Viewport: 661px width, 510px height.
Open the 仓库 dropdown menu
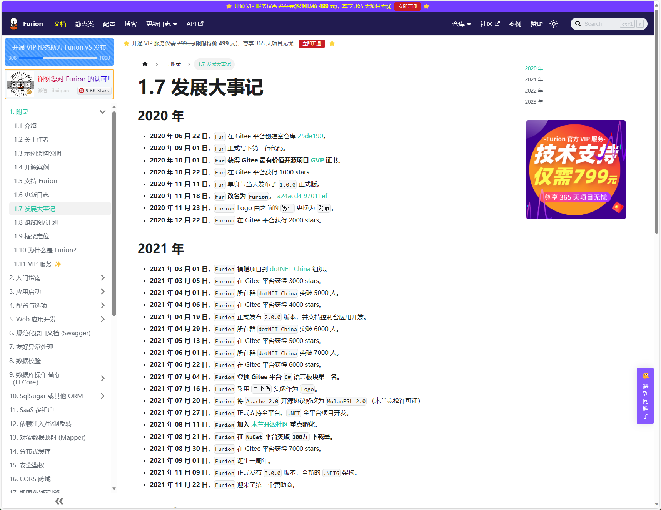tap(462, 24)
